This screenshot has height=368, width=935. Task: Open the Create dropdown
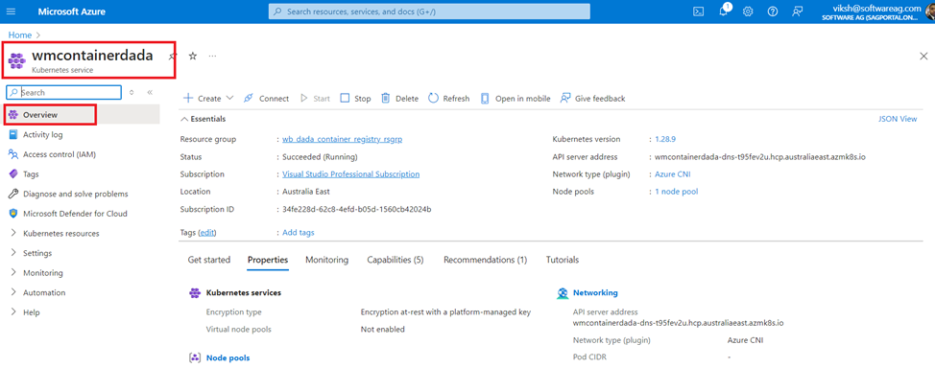click(x=207, y=99)
